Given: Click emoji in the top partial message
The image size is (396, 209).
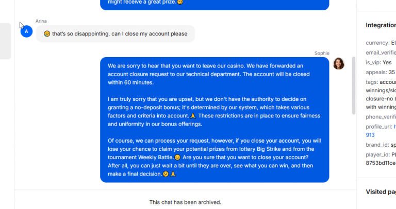Looking at the screenshot, I should tap(180, 2).
